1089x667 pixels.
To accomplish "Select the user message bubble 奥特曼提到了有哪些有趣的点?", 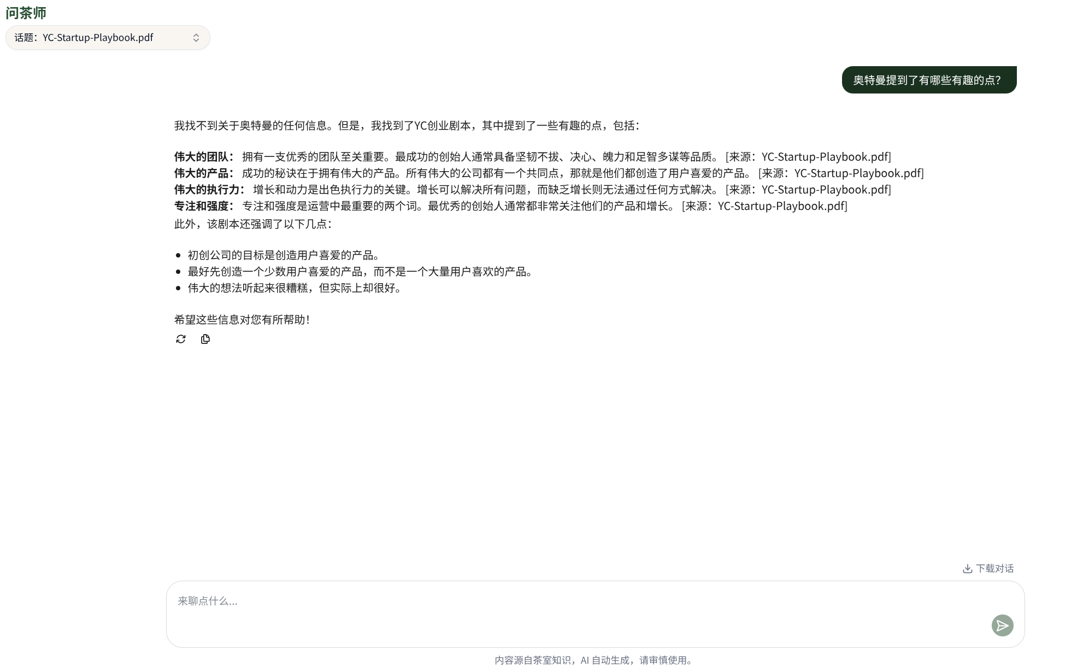I will point(929,80).
